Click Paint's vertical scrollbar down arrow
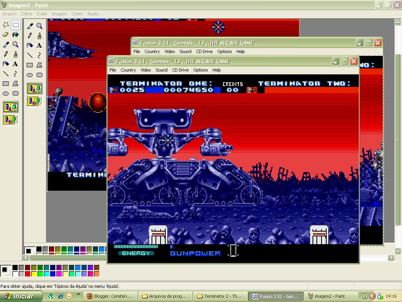The width and height of the screenshot is (402, 302). point(398,250)
